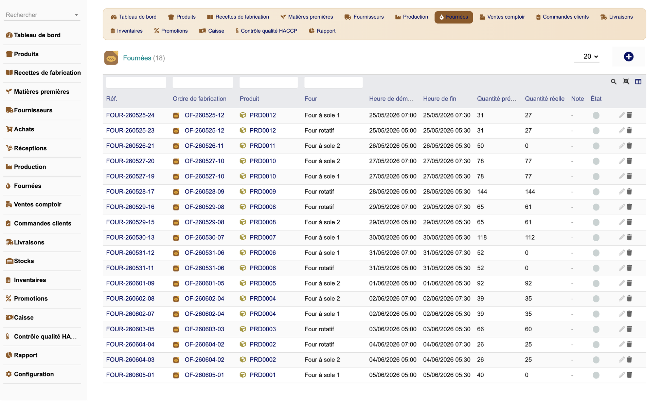Click the clear filters crossed magnifier icon

[626, 81]
